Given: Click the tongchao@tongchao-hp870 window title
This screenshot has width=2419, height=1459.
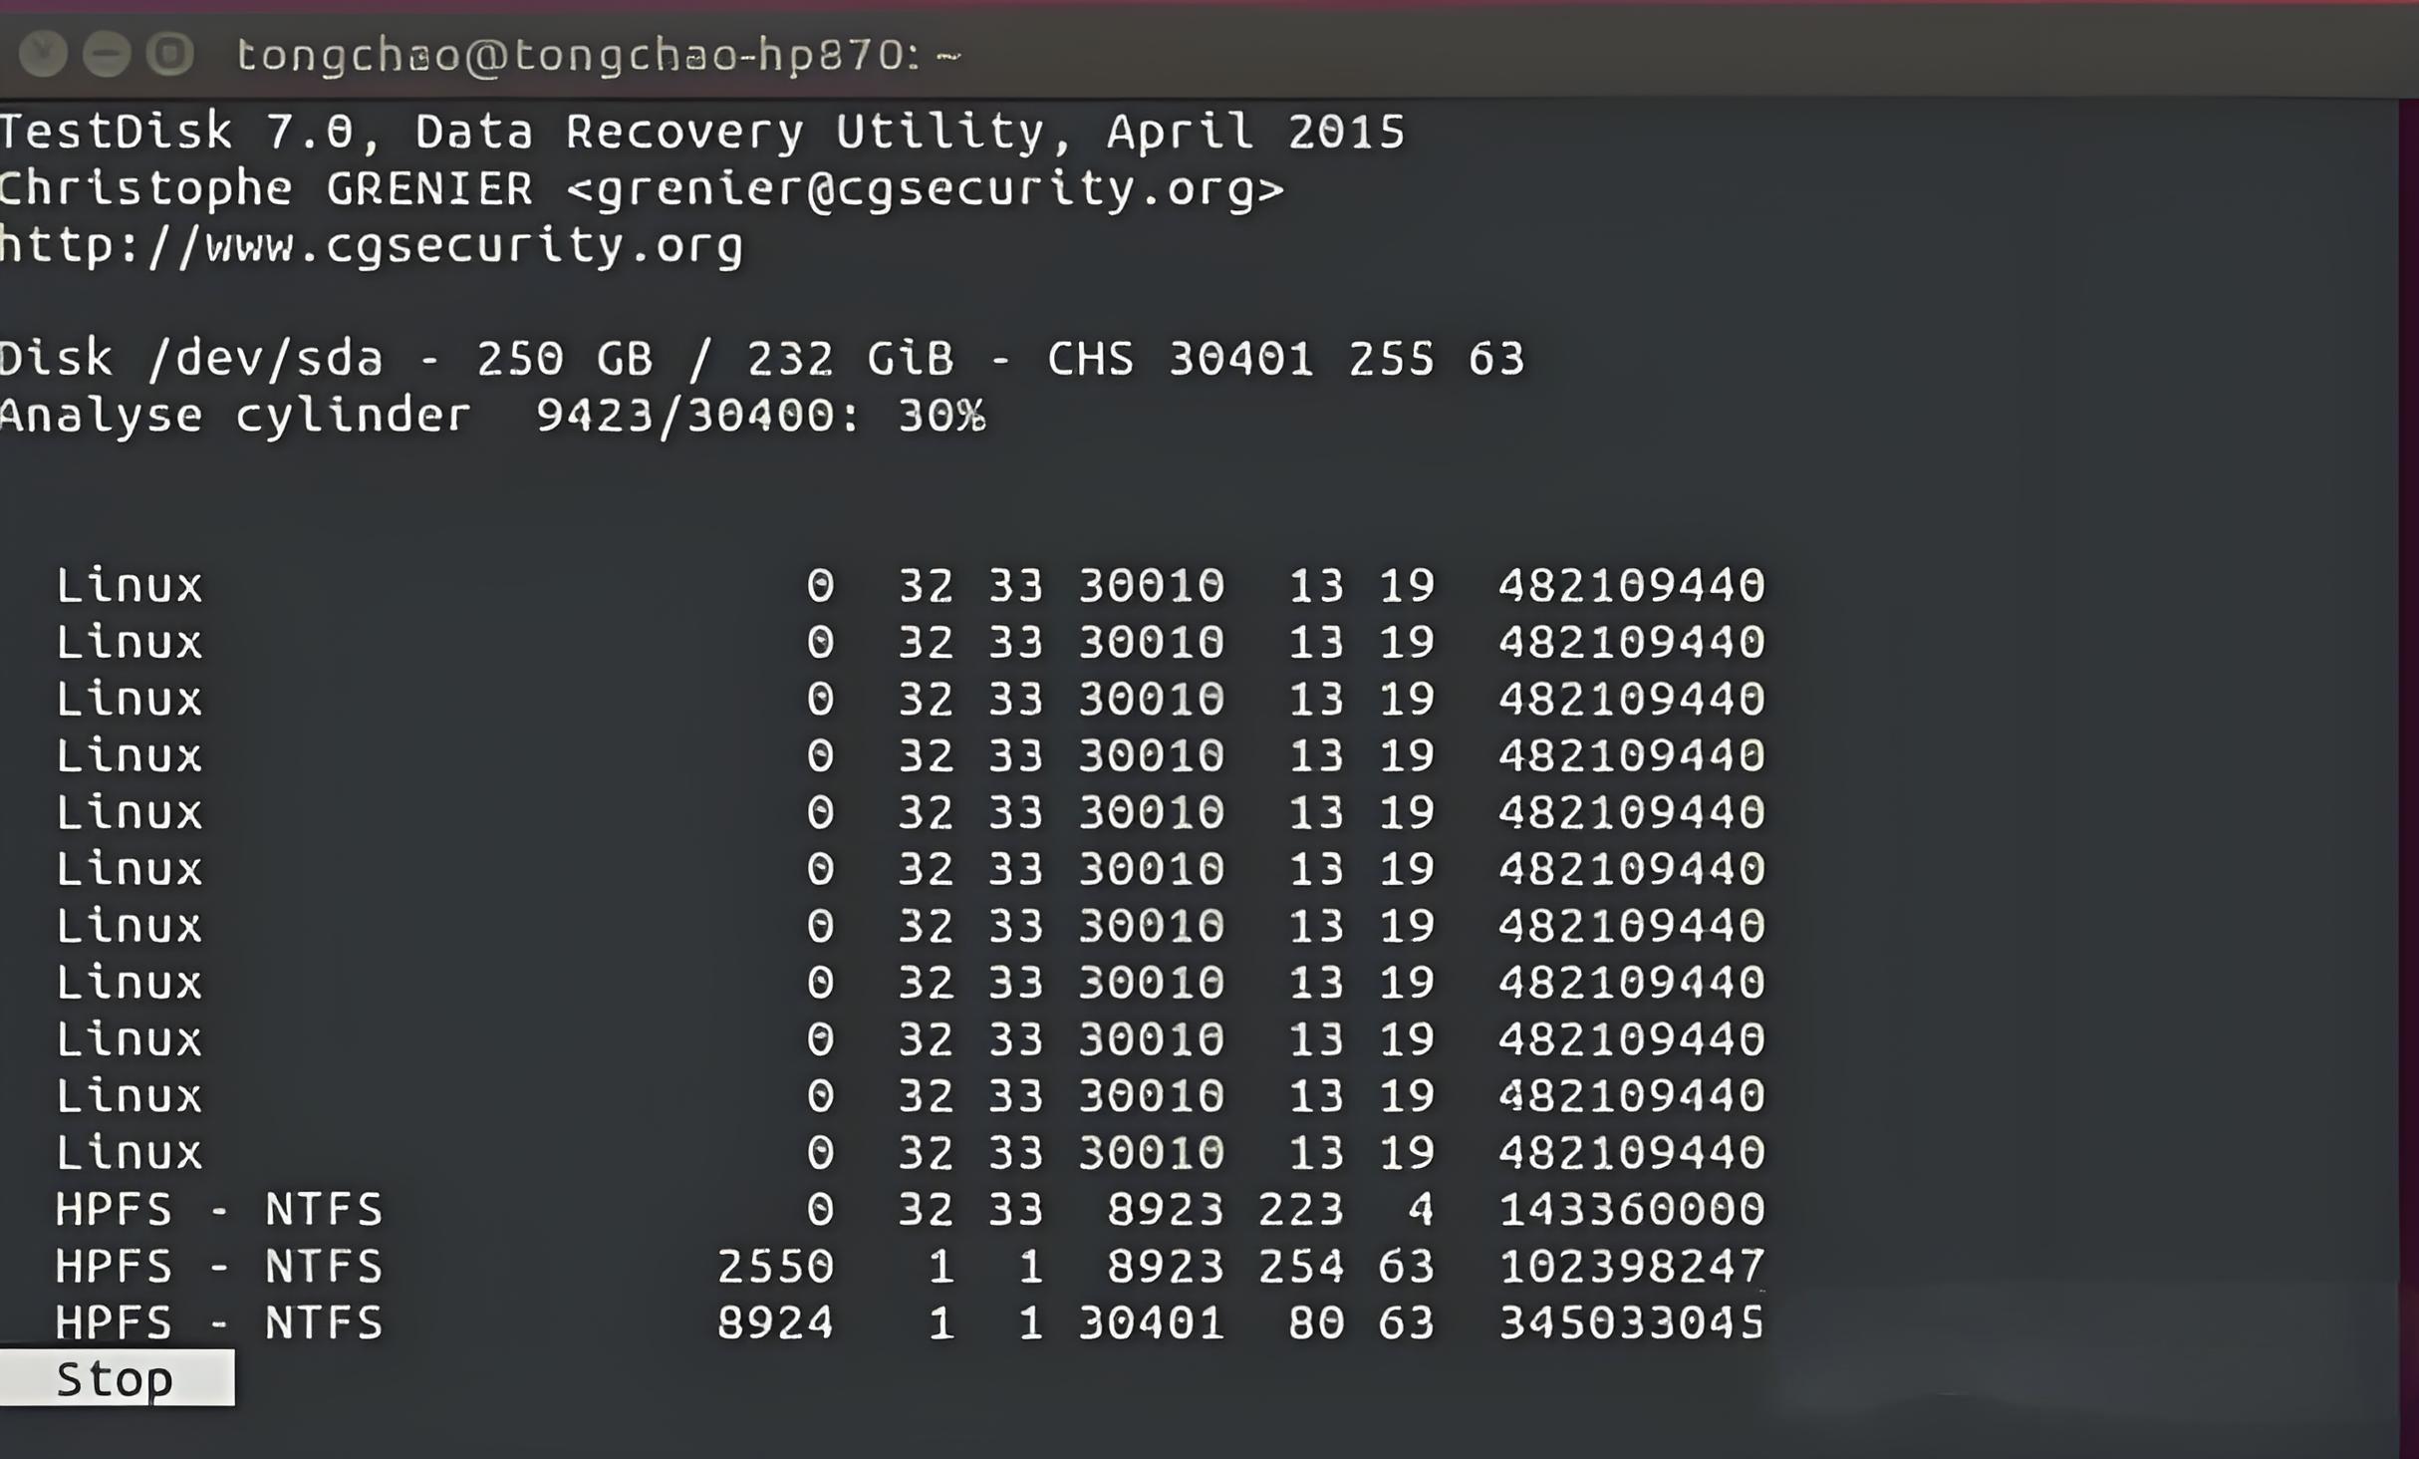Looking at the screenshot, I should tap(598, 55).
